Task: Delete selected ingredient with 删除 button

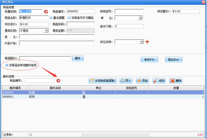Action: (x=176, y=81)
